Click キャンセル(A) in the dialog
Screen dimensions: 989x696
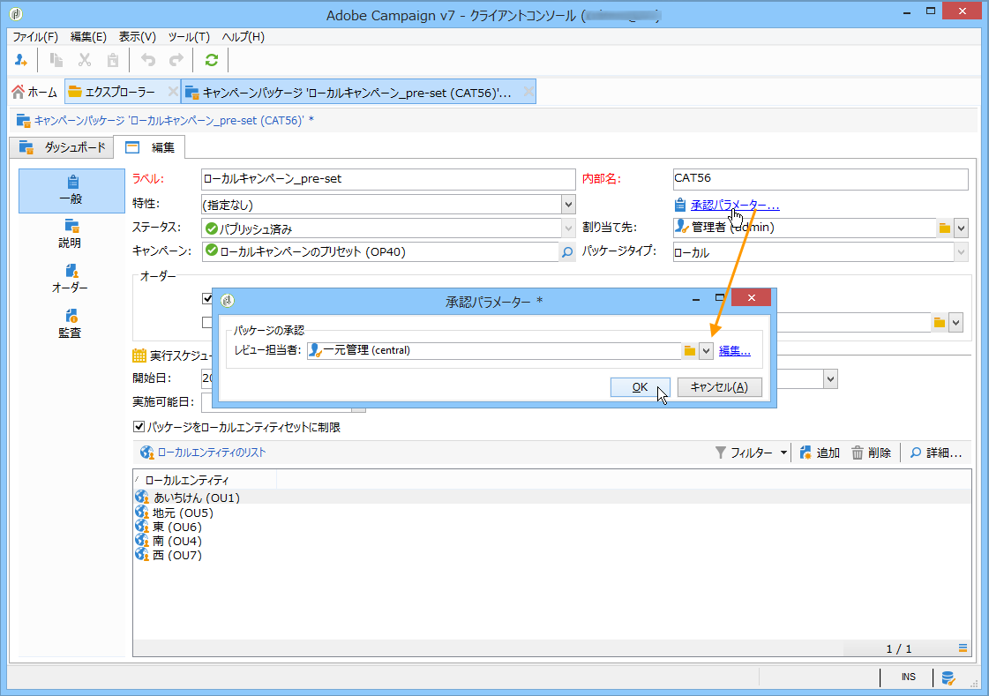(719, 387)
